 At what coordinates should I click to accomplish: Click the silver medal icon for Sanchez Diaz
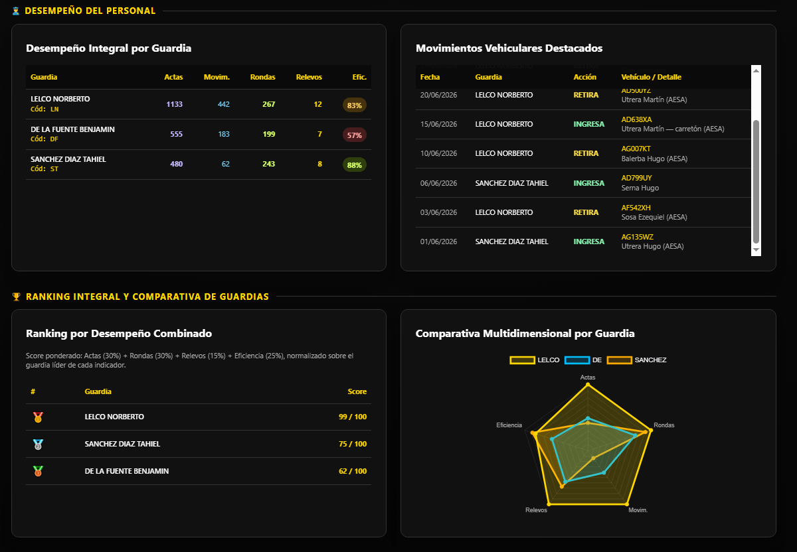(38, 445)
